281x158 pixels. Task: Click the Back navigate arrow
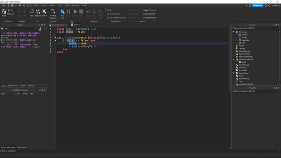click(19, 12)
